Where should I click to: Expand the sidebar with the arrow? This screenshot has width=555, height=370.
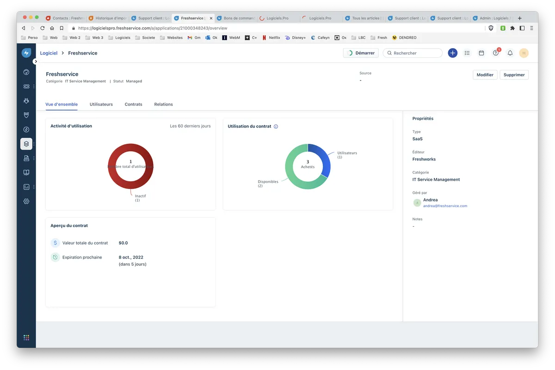pyautogui.click(x=36, y=62)
